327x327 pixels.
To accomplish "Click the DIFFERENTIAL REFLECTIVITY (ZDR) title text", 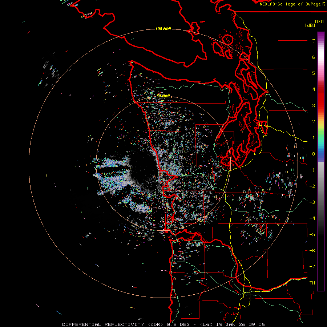I will point(112,324).
